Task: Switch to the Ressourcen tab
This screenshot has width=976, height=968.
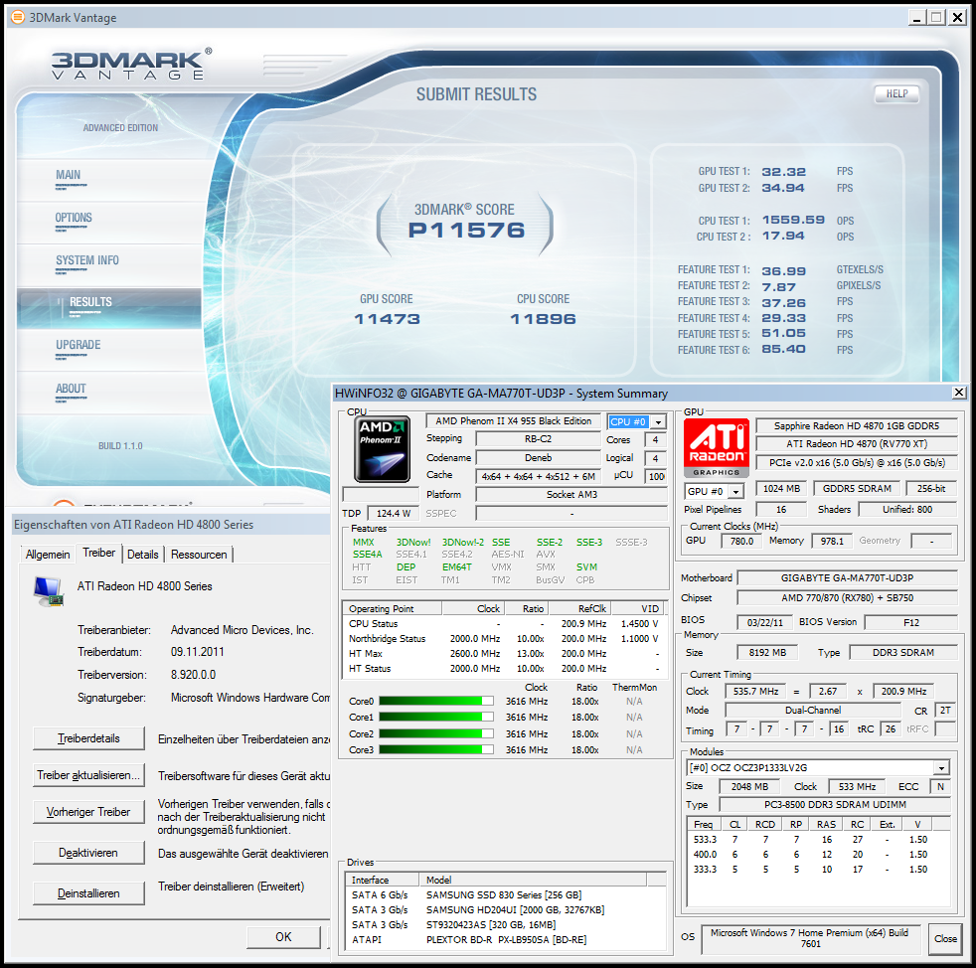Action: click(x=199, y=554)
